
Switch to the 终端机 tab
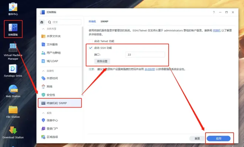coord(92,21)
